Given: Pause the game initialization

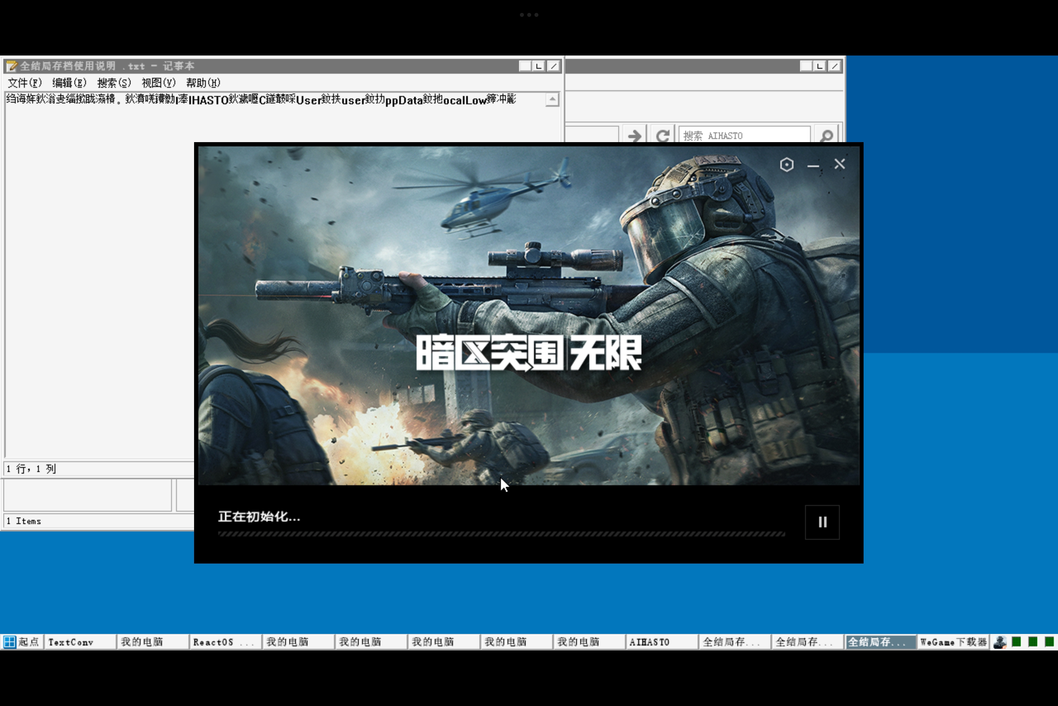Looking at the screenshot, I should click(x=822, y=522).
